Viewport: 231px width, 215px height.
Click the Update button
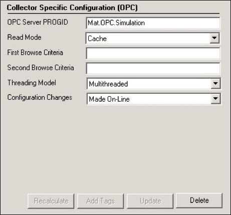point(150,201)
